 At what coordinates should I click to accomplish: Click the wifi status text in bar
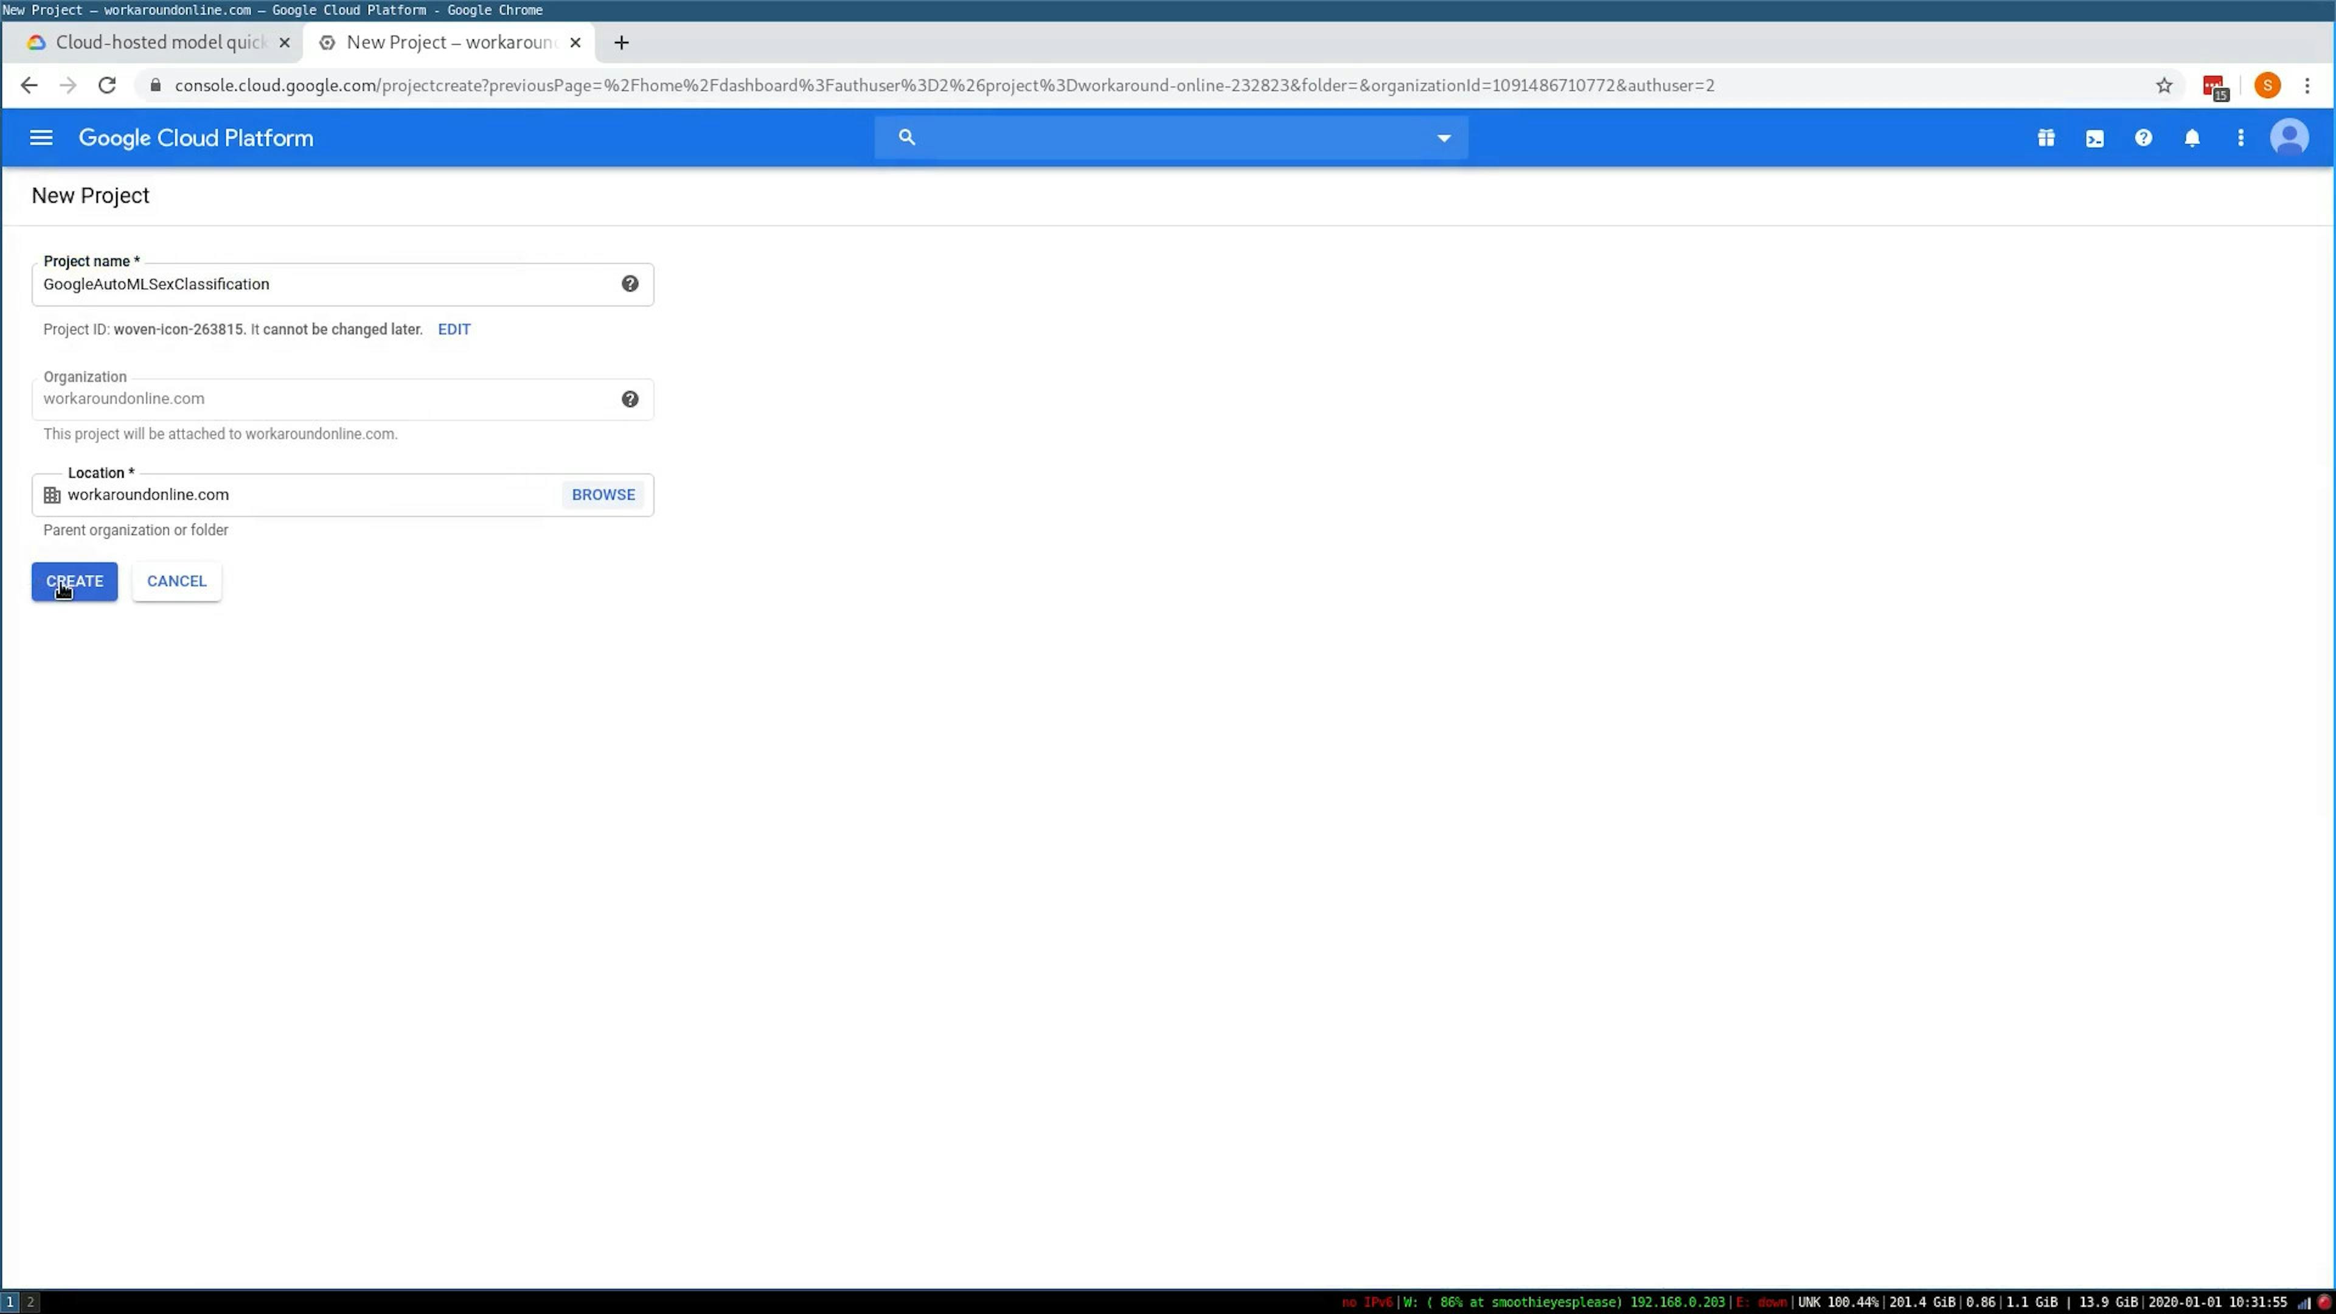click(x=1564, y=1302)
